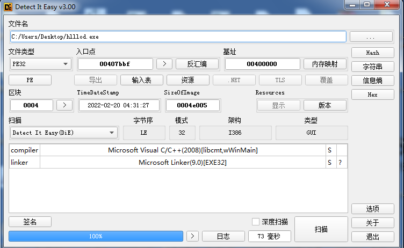Maximize the Detect It Easy window
Viewport: 404px width, 248px height.
pos(367,5)
